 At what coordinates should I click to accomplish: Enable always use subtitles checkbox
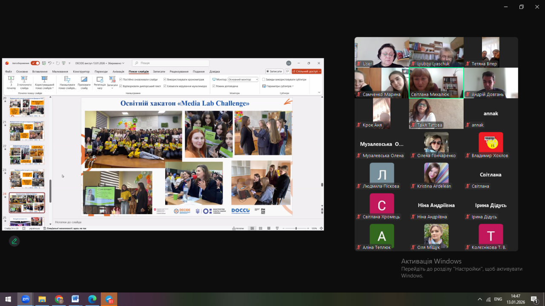tap(264, 79)
